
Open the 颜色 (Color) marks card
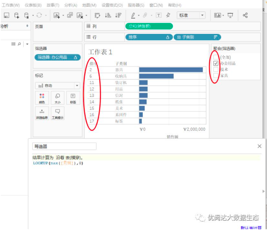click(42, 98)
